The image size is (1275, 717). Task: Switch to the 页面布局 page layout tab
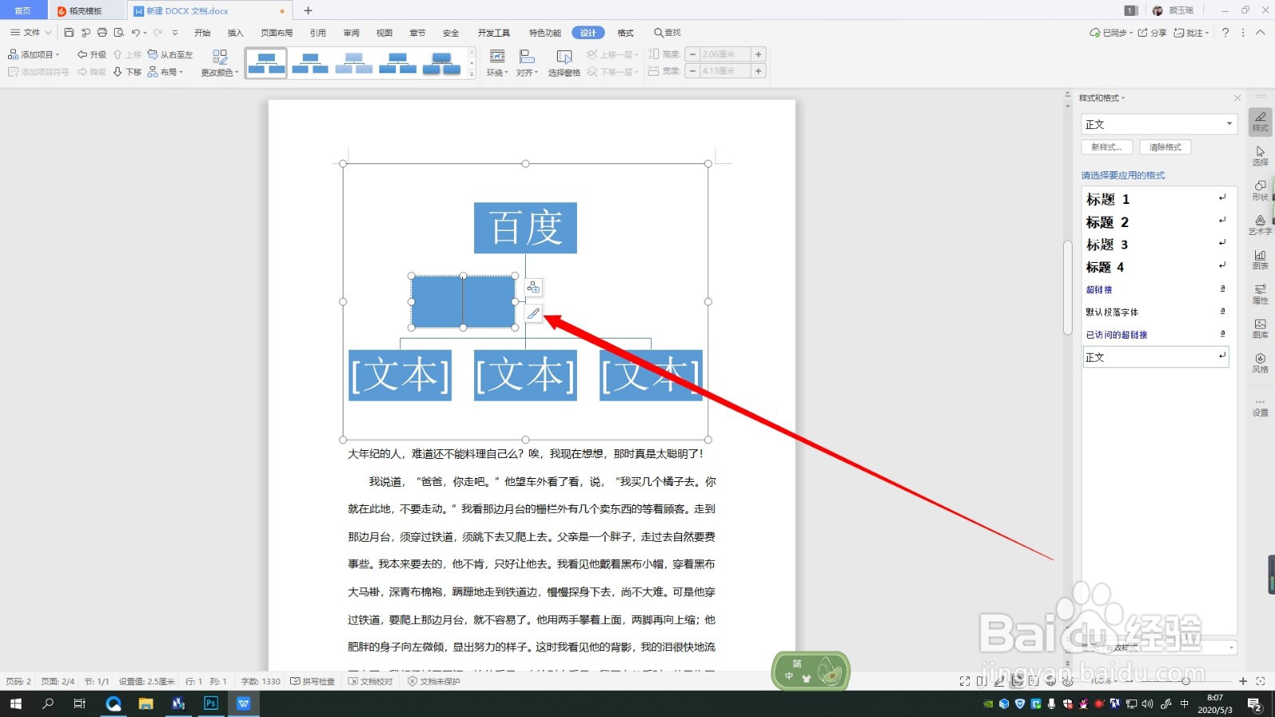coord(277,33)
